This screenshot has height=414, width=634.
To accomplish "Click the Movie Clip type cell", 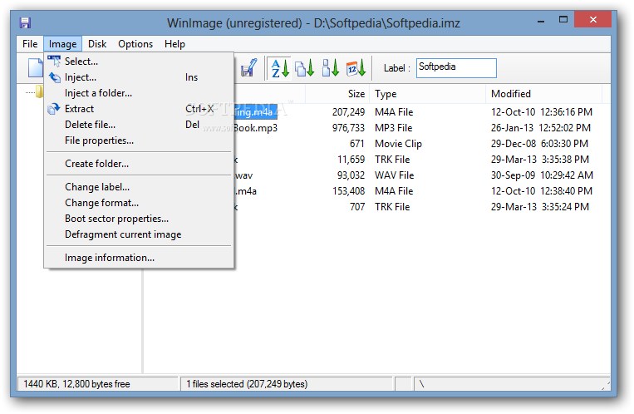I will [x=398, y=144].
